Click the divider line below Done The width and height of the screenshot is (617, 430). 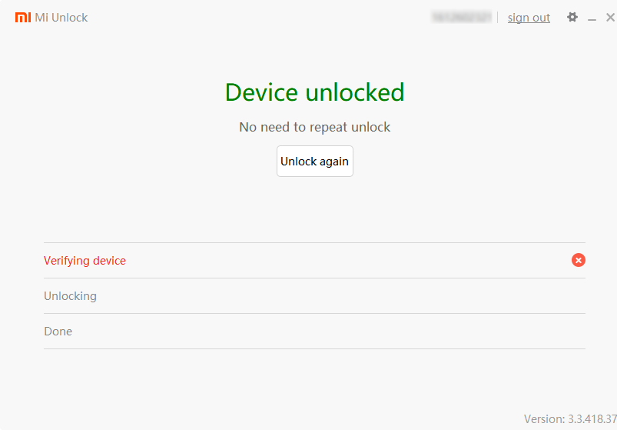pyautogui.click(x=314, y=349)
